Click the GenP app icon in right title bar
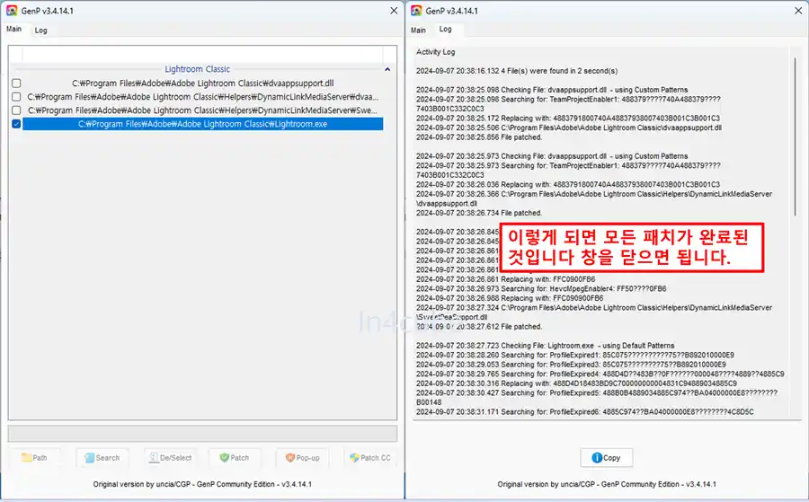This screenshot has height=502, width=809. tap(416, 10)
